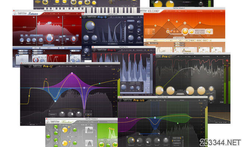Open the Help menu in Pro-C 2
Screen dimensions: 243x147
coord(224,57)
